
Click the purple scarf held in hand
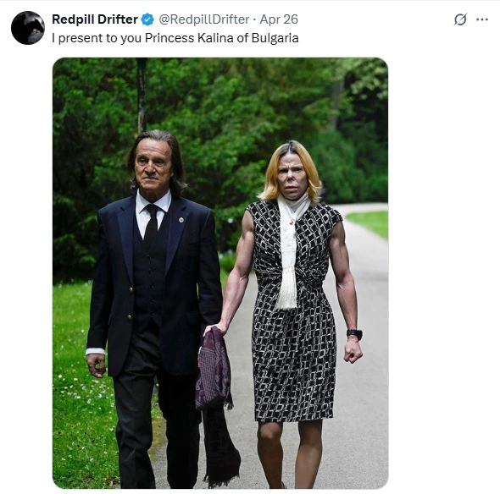pos(214,369)
